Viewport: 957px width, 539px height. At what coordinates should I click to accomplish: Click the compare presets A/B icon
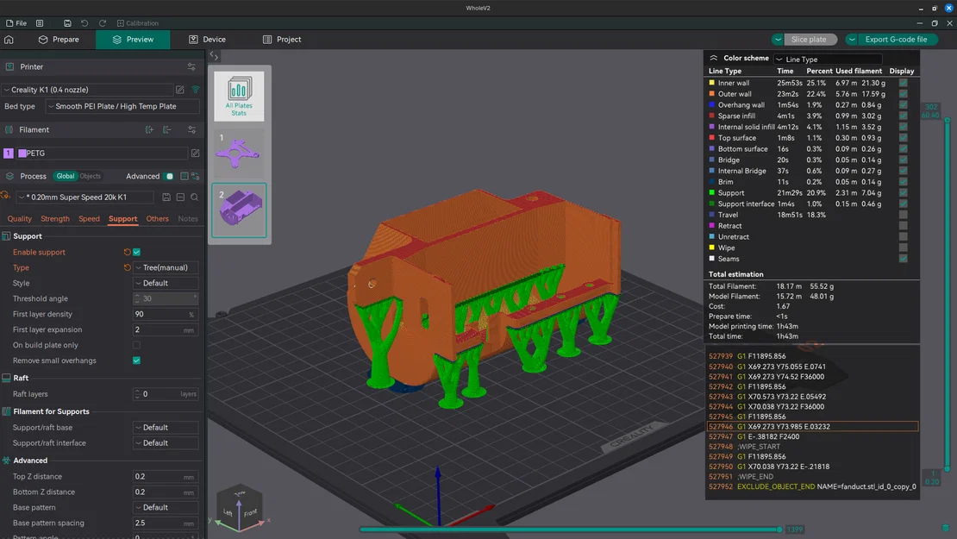(196, 177)
